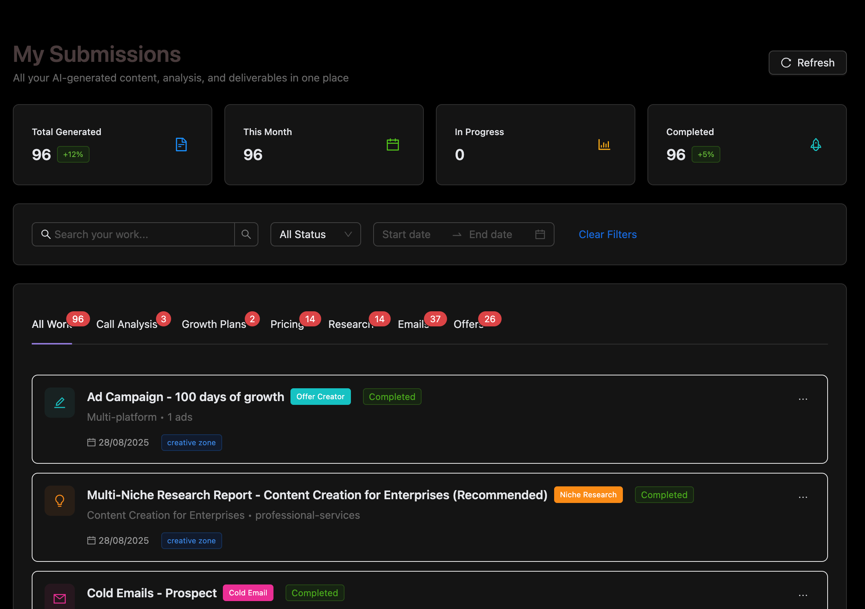Click the Cold Email badge on Cold Emails entry

click(247, 593)
